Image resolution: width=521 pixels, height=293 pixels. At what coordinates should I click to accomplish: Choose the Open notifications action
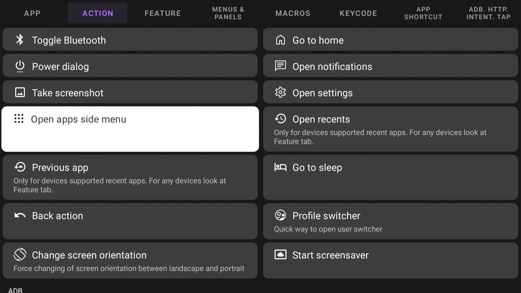point(391,66)
